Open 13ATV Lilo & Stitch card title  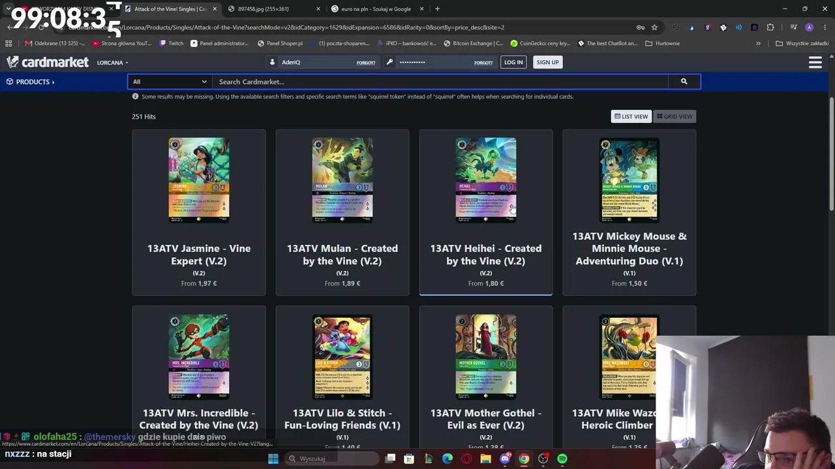(x=342, y=419)
